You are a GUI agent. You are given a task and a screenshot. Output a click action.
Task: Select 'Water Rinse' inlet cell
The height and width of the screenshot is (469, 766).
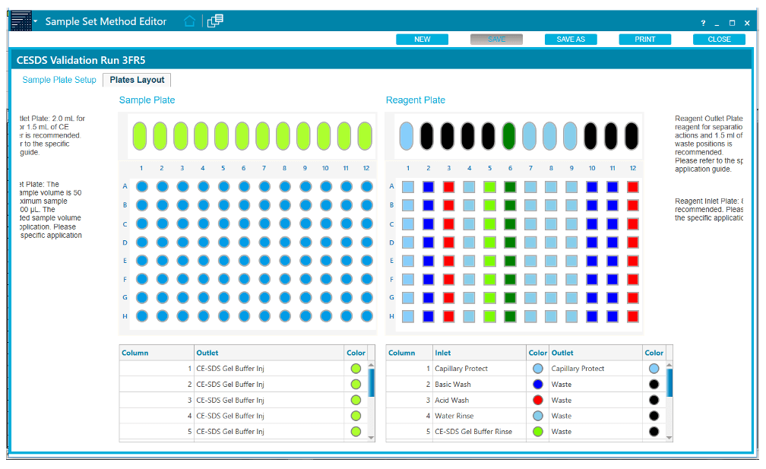480,416
